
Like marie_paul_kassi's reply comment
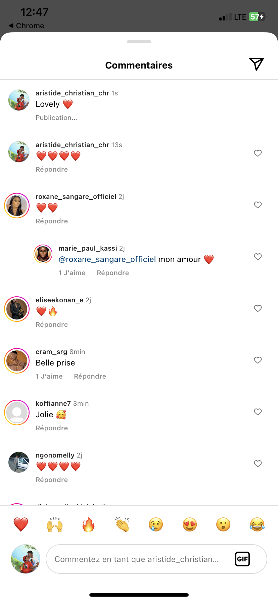pyautogui.click(x=258, y=257)
